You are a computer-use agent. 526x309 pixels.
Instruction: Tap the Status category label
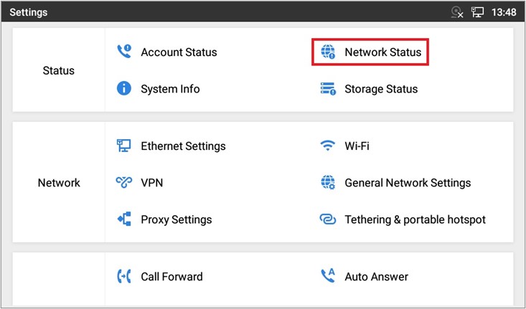pyautogui.click(x=58, y=71)
